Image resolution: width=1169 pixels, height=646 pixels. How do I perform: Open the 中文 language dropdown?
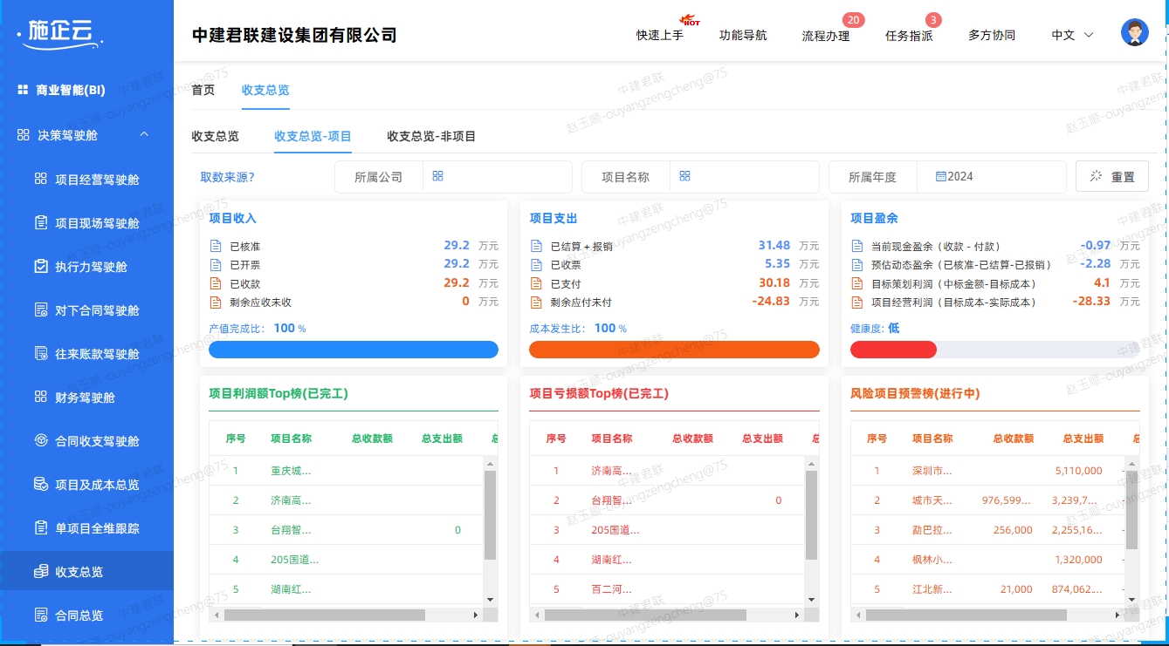click(1071, 36)
